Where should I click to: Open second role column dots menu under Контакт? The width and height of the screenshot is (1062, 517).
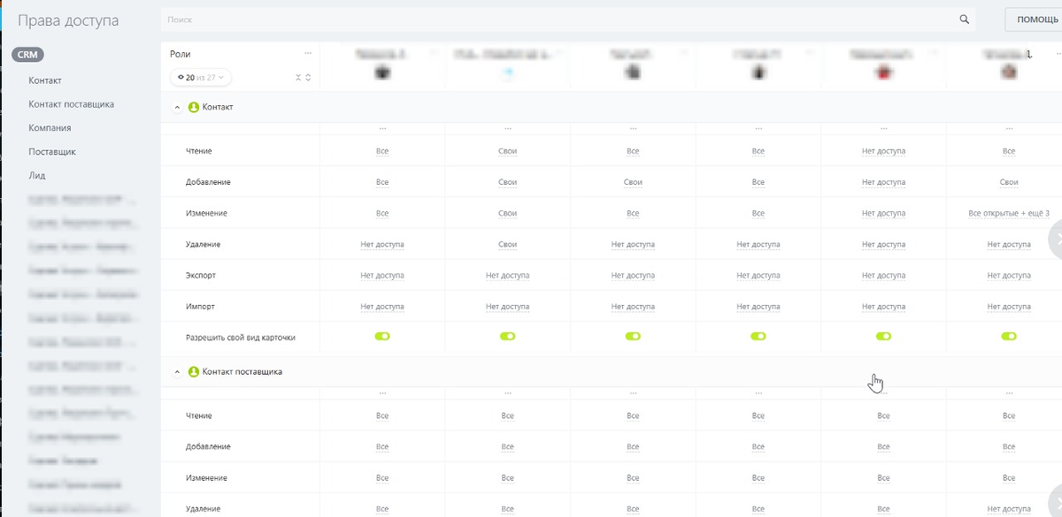pos(507,129)
